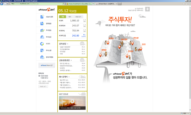Open 헬스케어 뉴스 Air news item
The image size is (191, 115).
pyautogui.click(x=64, y=80)
